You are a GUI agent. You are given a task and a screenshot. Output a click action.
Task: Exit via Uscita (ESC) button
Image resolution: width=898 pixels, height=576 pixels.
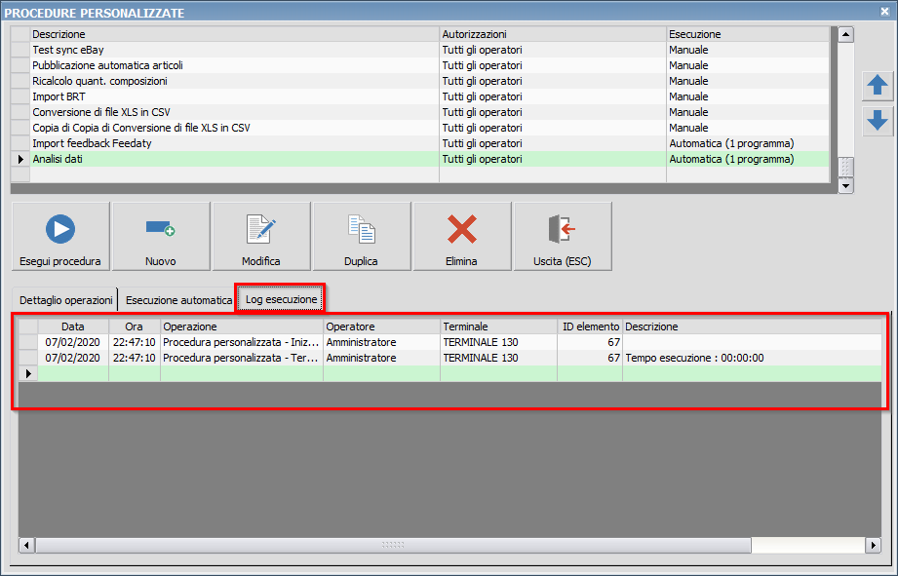[563, 236]
